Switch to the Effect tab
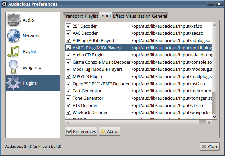This screenshot has width=225, height=156. coord(118,16)
